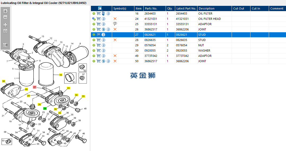This screenshot has width=286, height=151.
Task: Select the NUT 0576054 row
Action: [188, 45]
